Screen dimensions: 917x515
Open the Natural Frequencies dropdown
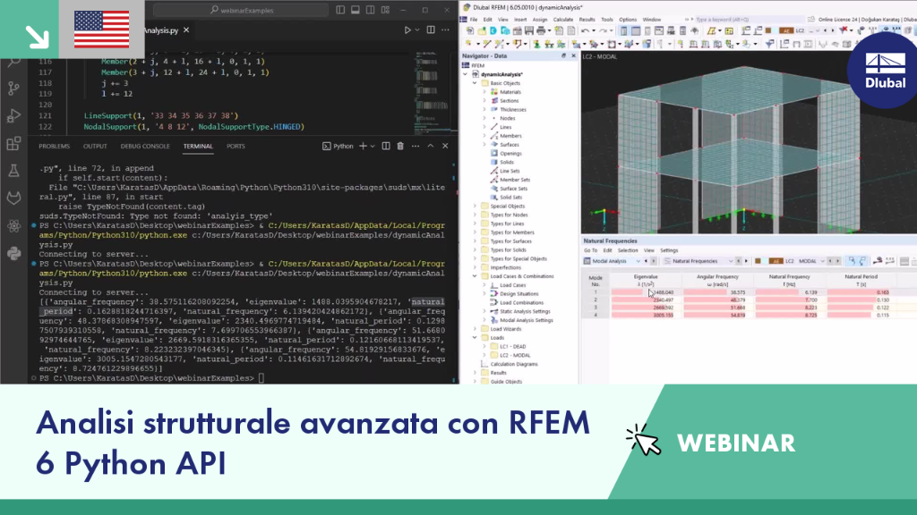tap(698, 261)
